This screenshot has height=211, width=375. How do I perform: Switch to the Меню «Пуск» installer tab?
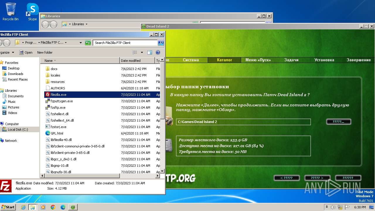coord(258,60)
